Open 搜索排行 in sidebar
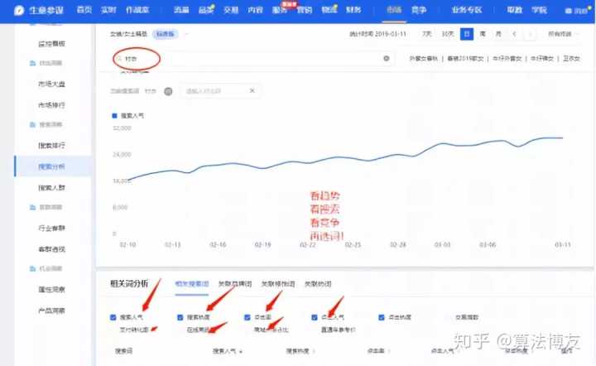Viewport: 596px width, 366px height. pyautogui.click(x=51, y=145)
